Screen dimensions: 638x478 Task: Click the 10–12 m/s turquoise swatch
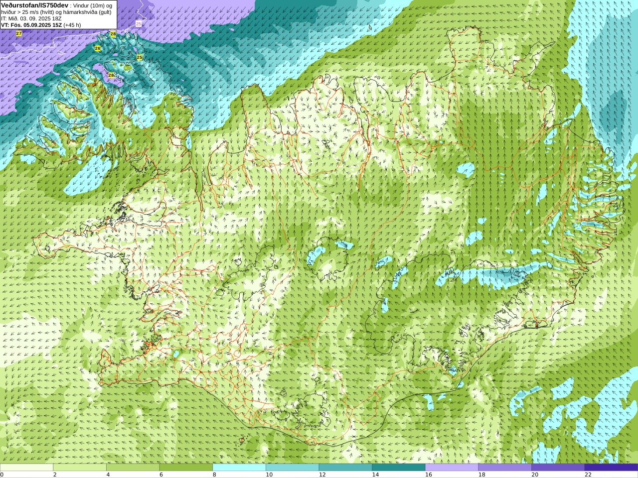tap(292, 468)
